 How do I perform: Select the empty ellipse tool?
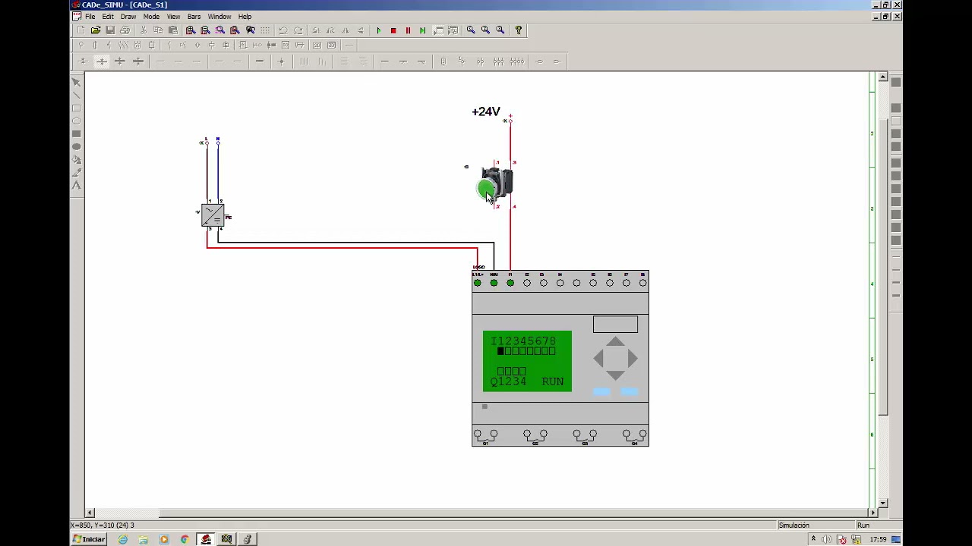pyautogui.click(x=77, y=121)
